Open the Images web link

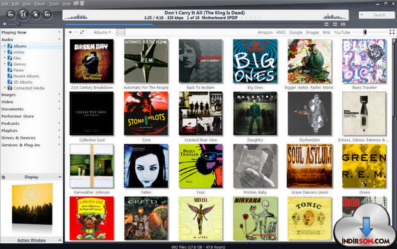(313, 33)
